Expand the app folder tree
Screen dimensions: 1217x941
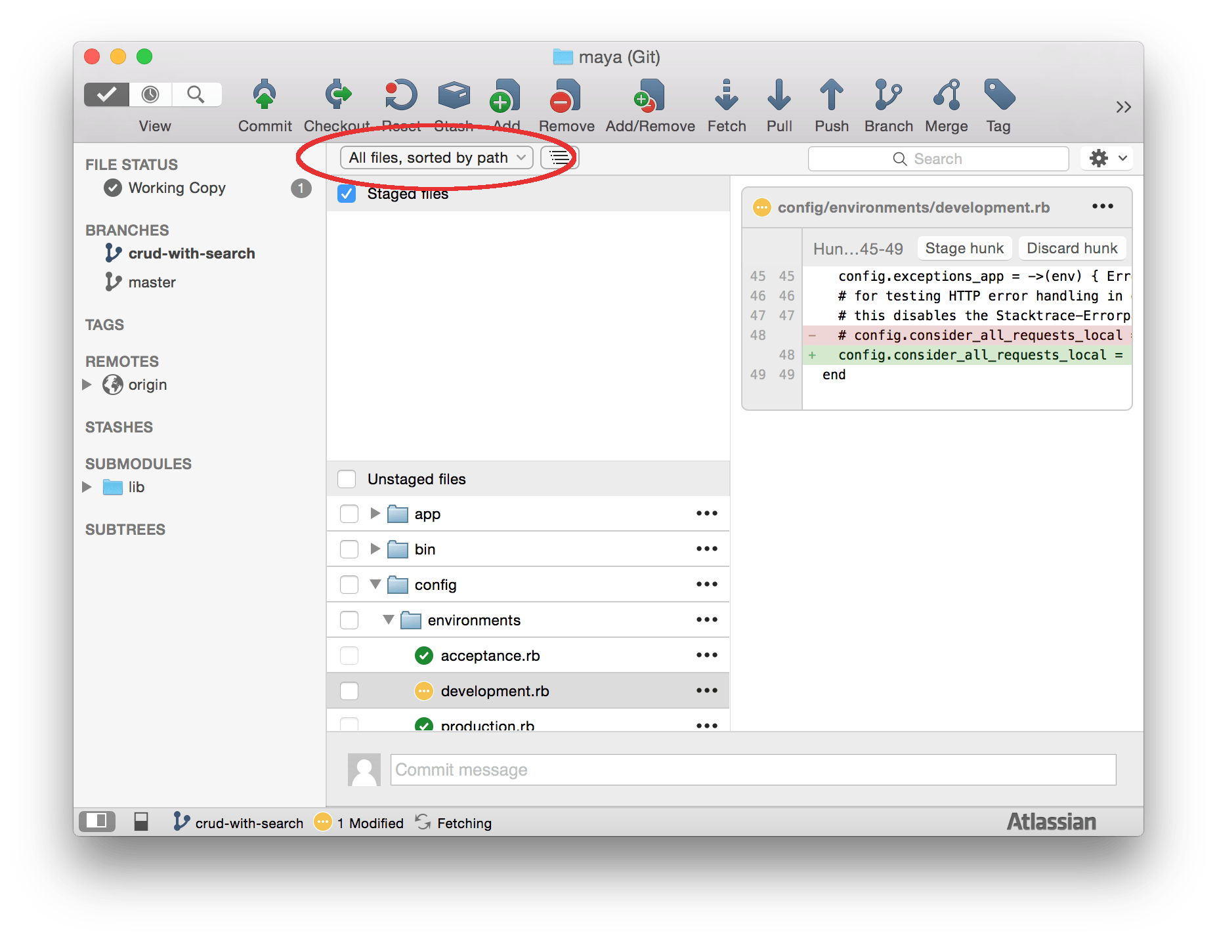(375, 513)
